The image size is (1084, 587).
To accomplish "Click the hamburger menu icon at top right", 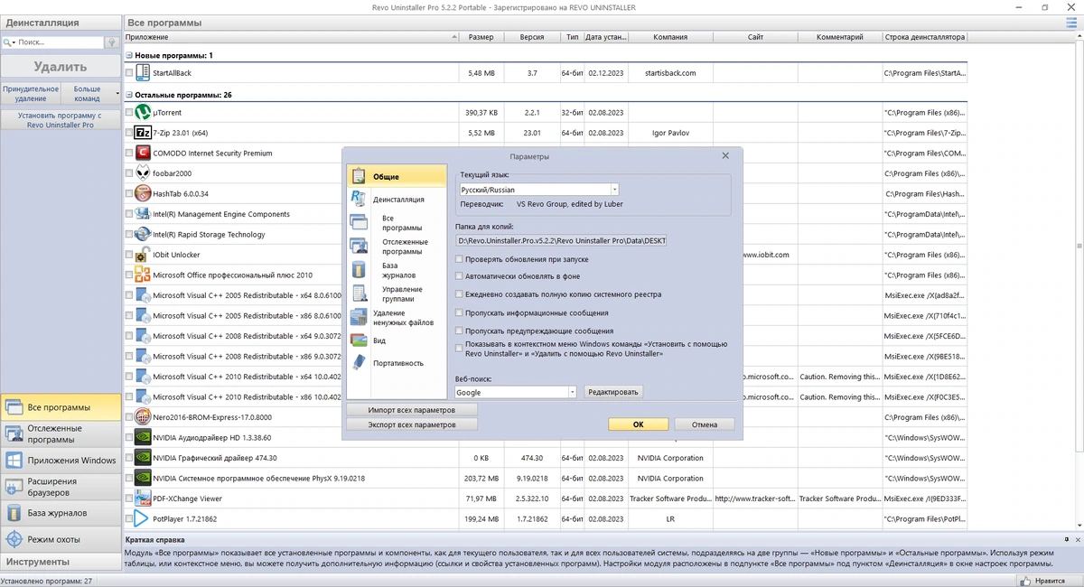I will pos(1072,23).
